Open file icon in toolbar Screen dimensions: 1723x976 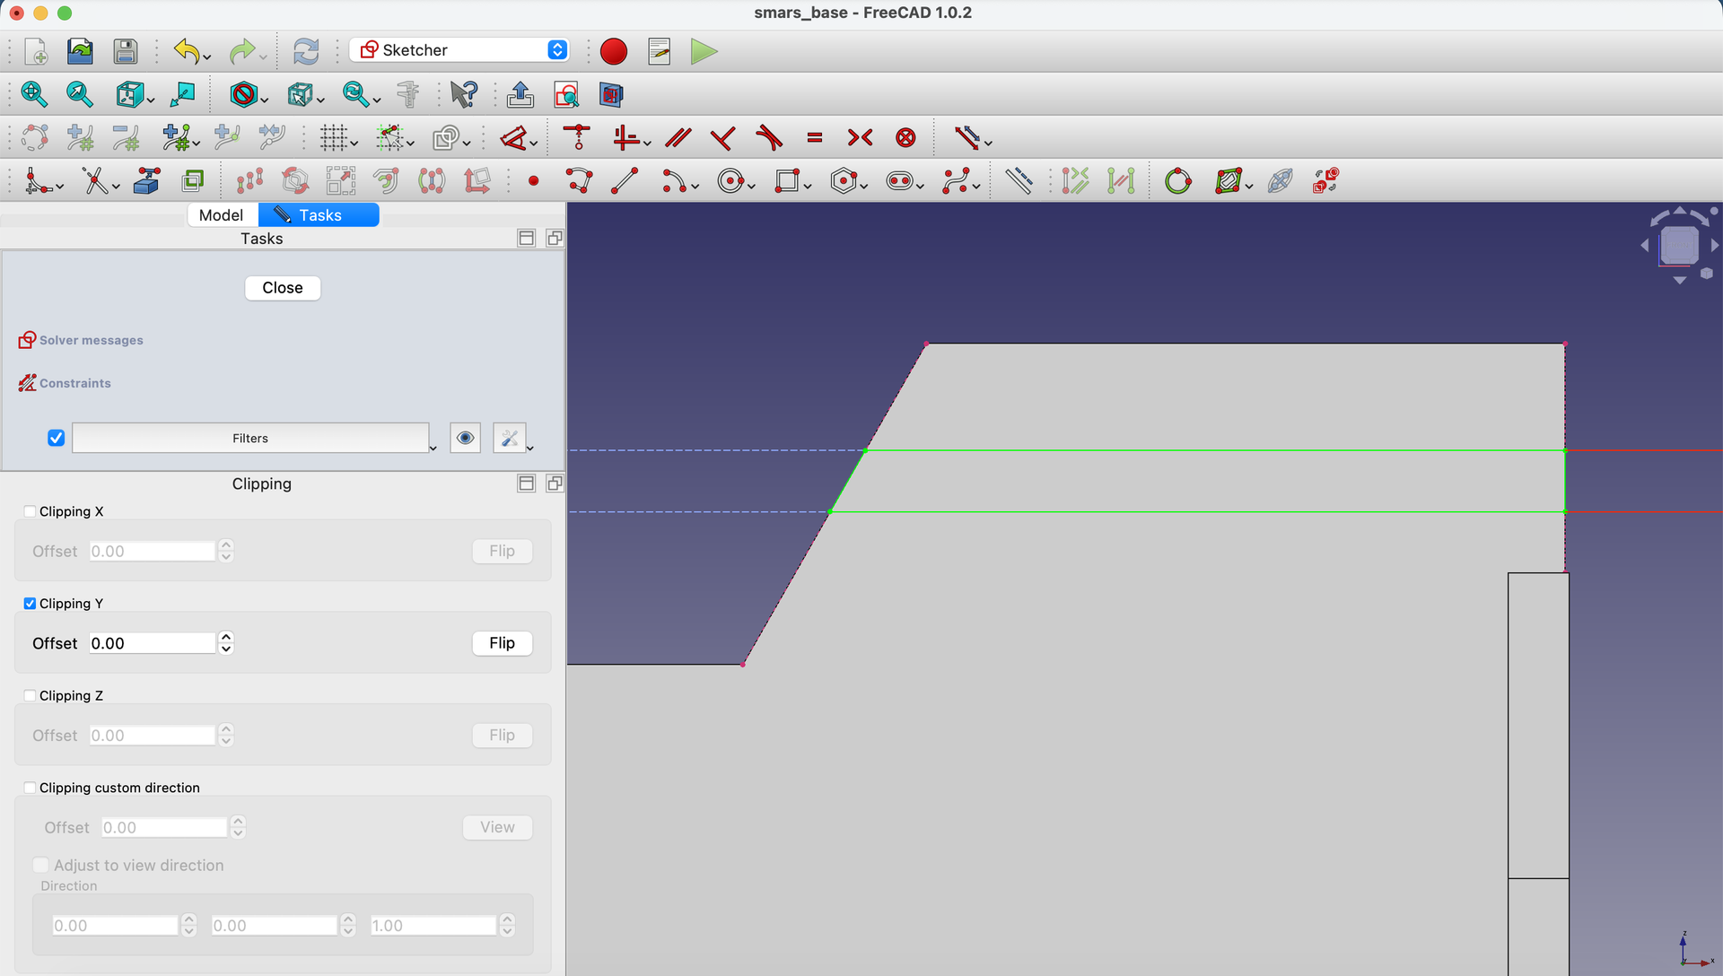pyautogui.click(x=80, y=51)
